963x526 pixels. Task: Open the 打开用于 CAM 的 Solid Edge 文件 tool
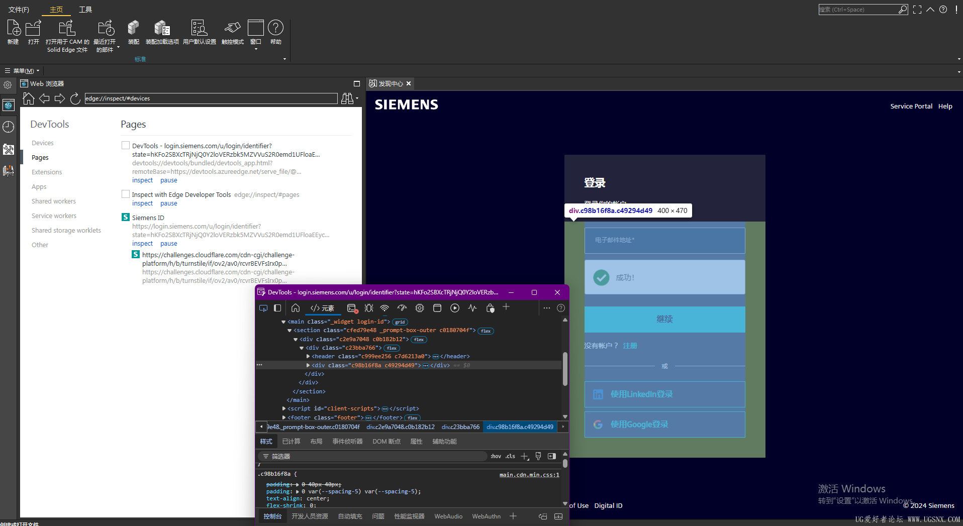[x=67, y=28]
